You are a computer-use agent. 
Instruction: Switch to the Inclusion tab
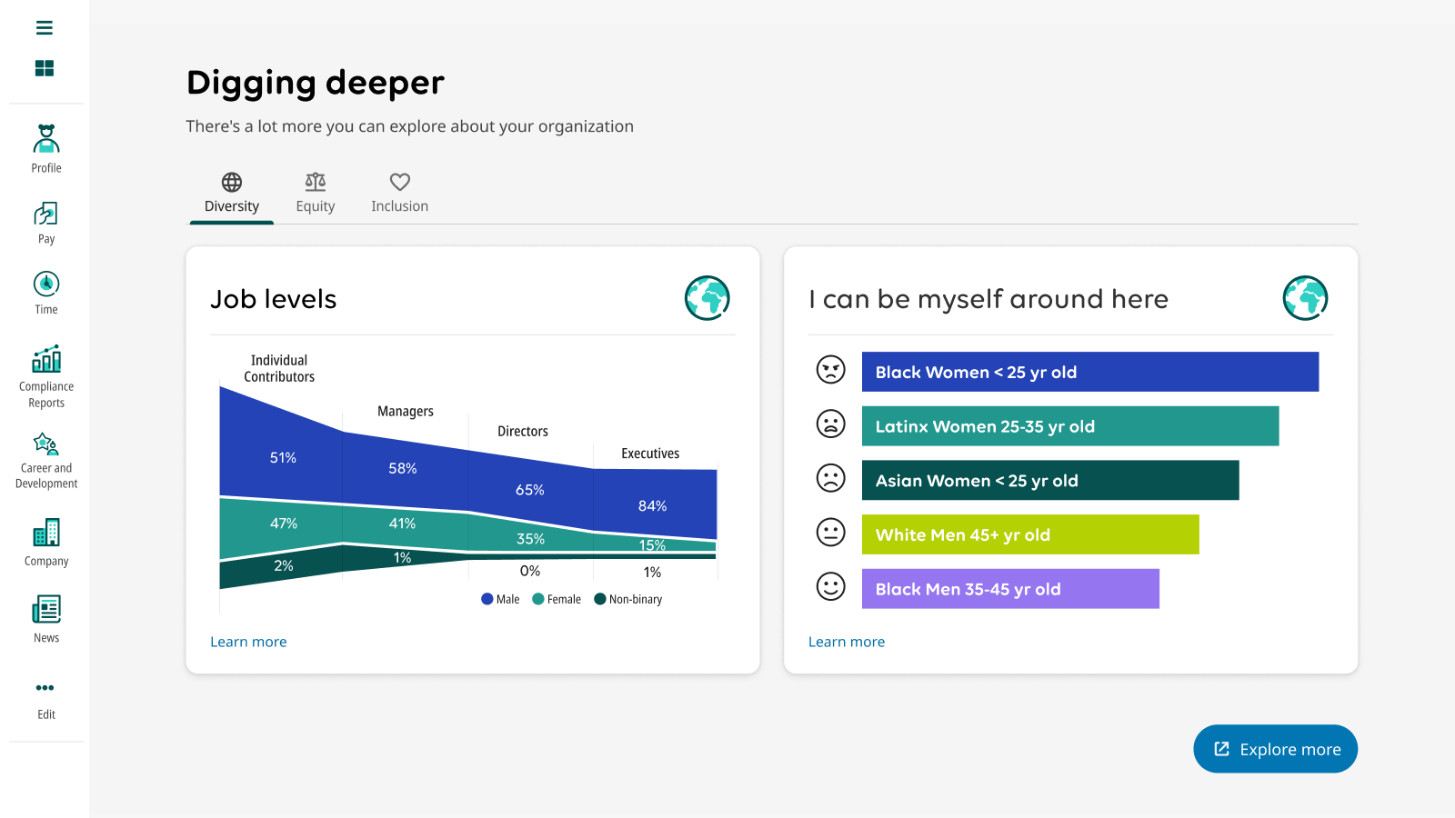click(x=400, y=194)
